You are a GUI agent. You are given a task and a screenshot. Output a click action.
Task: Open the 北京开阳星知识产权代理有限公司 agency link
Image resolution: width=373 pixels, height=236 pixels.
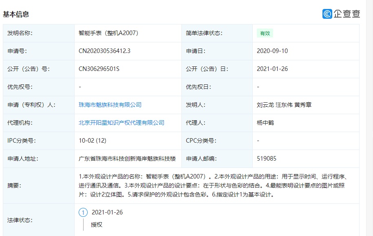(121, 123)
